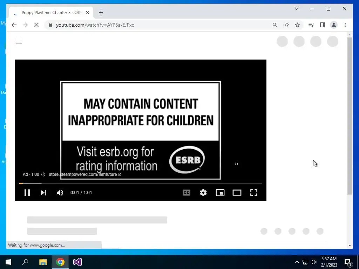Open a new tab with plus button
Viewport: 359px width, 269px height.
(101, 13)
